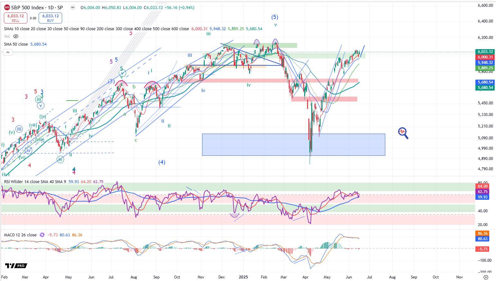
Task: Select the blue (5) wave label
Action: coord(275,17)
